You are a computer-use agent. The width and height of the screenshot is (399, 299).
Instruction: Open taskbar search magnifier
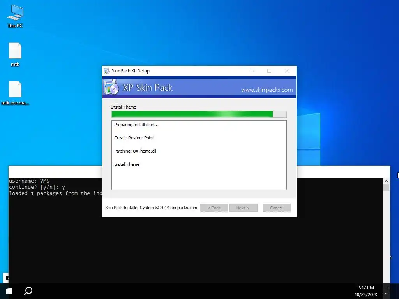(28, 291)
